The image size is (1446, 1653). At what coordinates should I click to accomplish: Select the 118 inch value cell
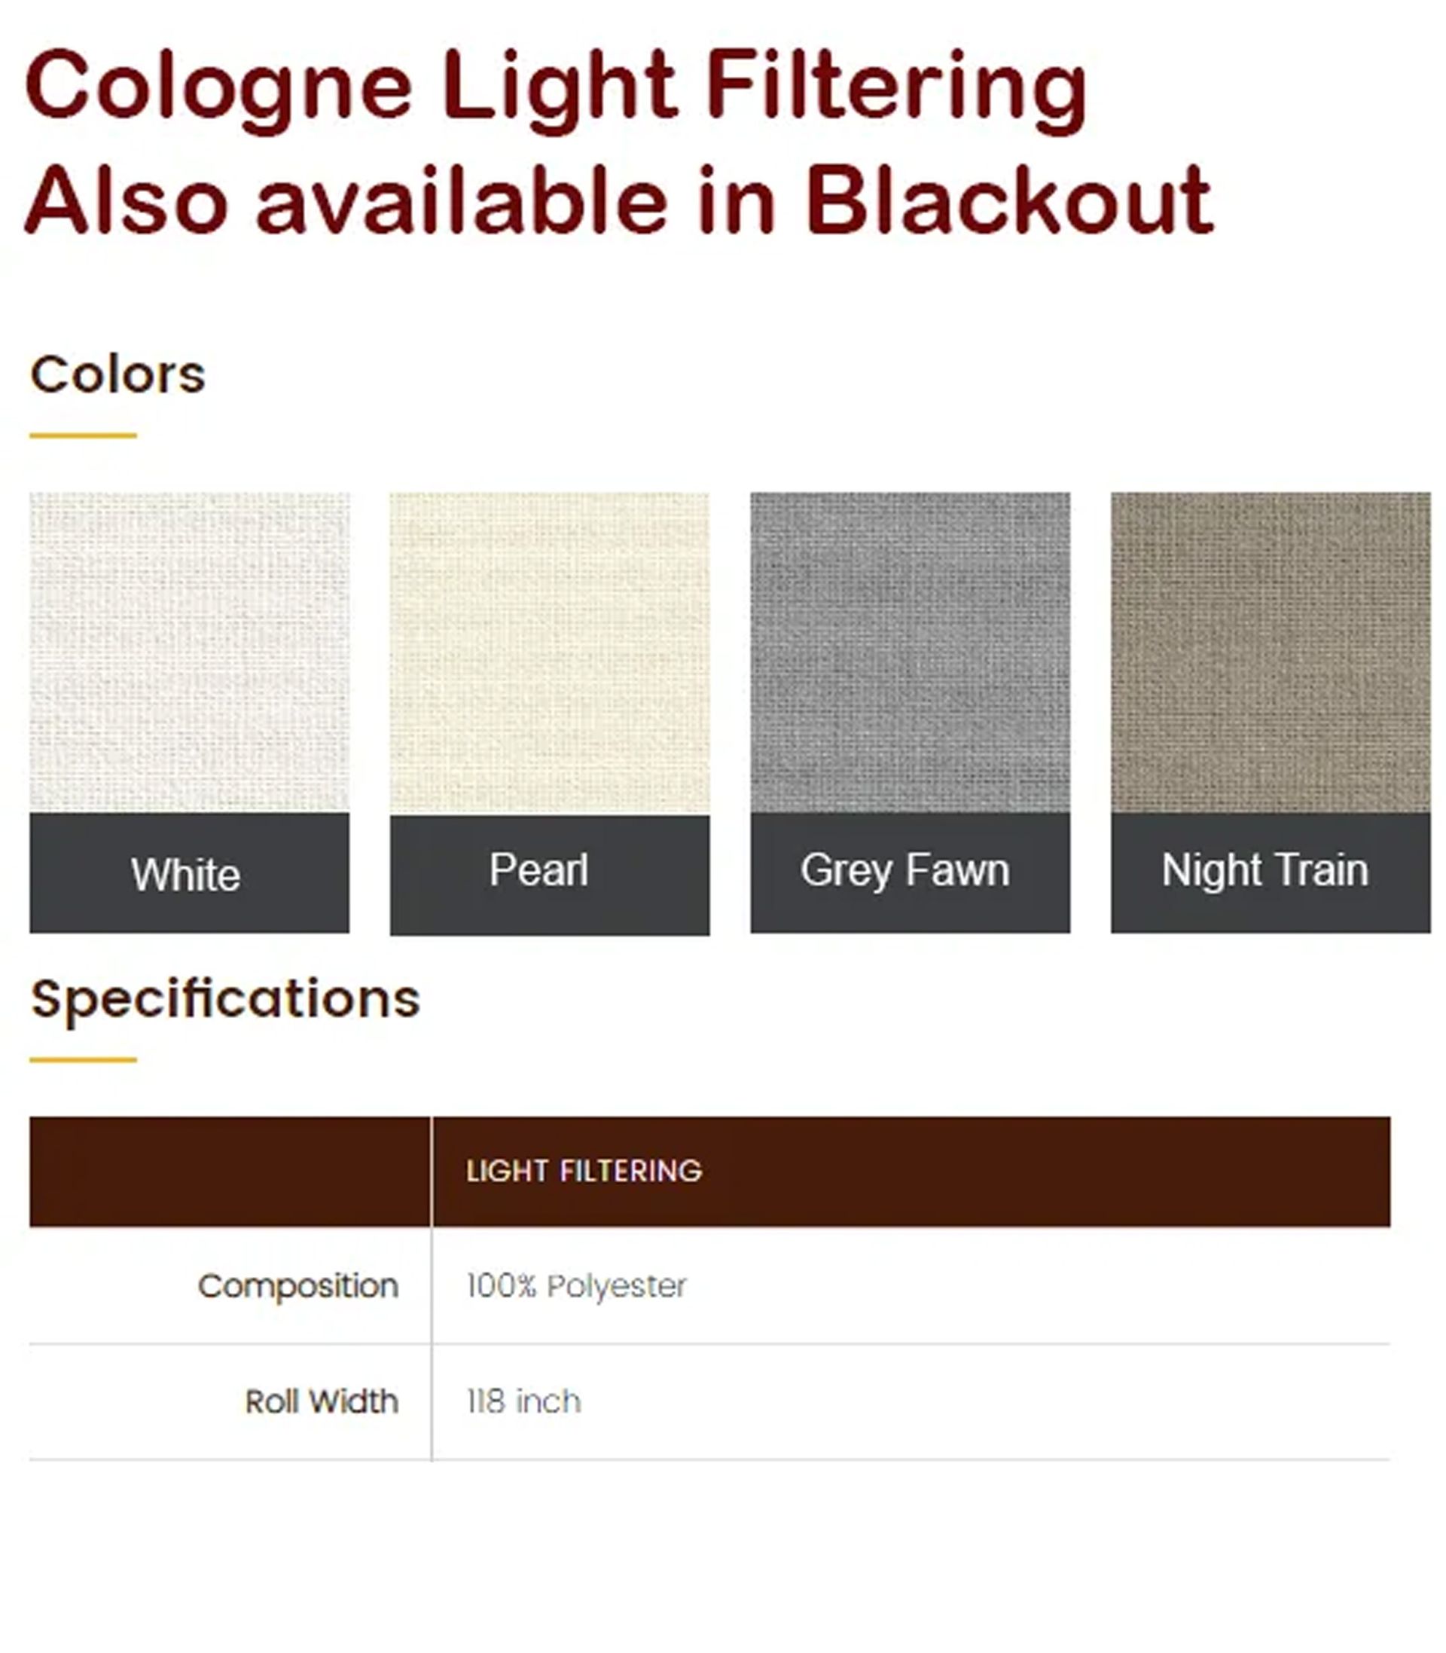[523, 1401]
